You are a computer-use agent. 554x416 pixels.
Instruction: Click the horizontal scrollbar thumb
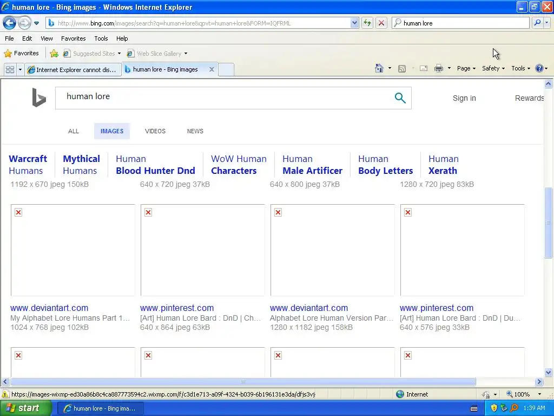pos(243,382)
